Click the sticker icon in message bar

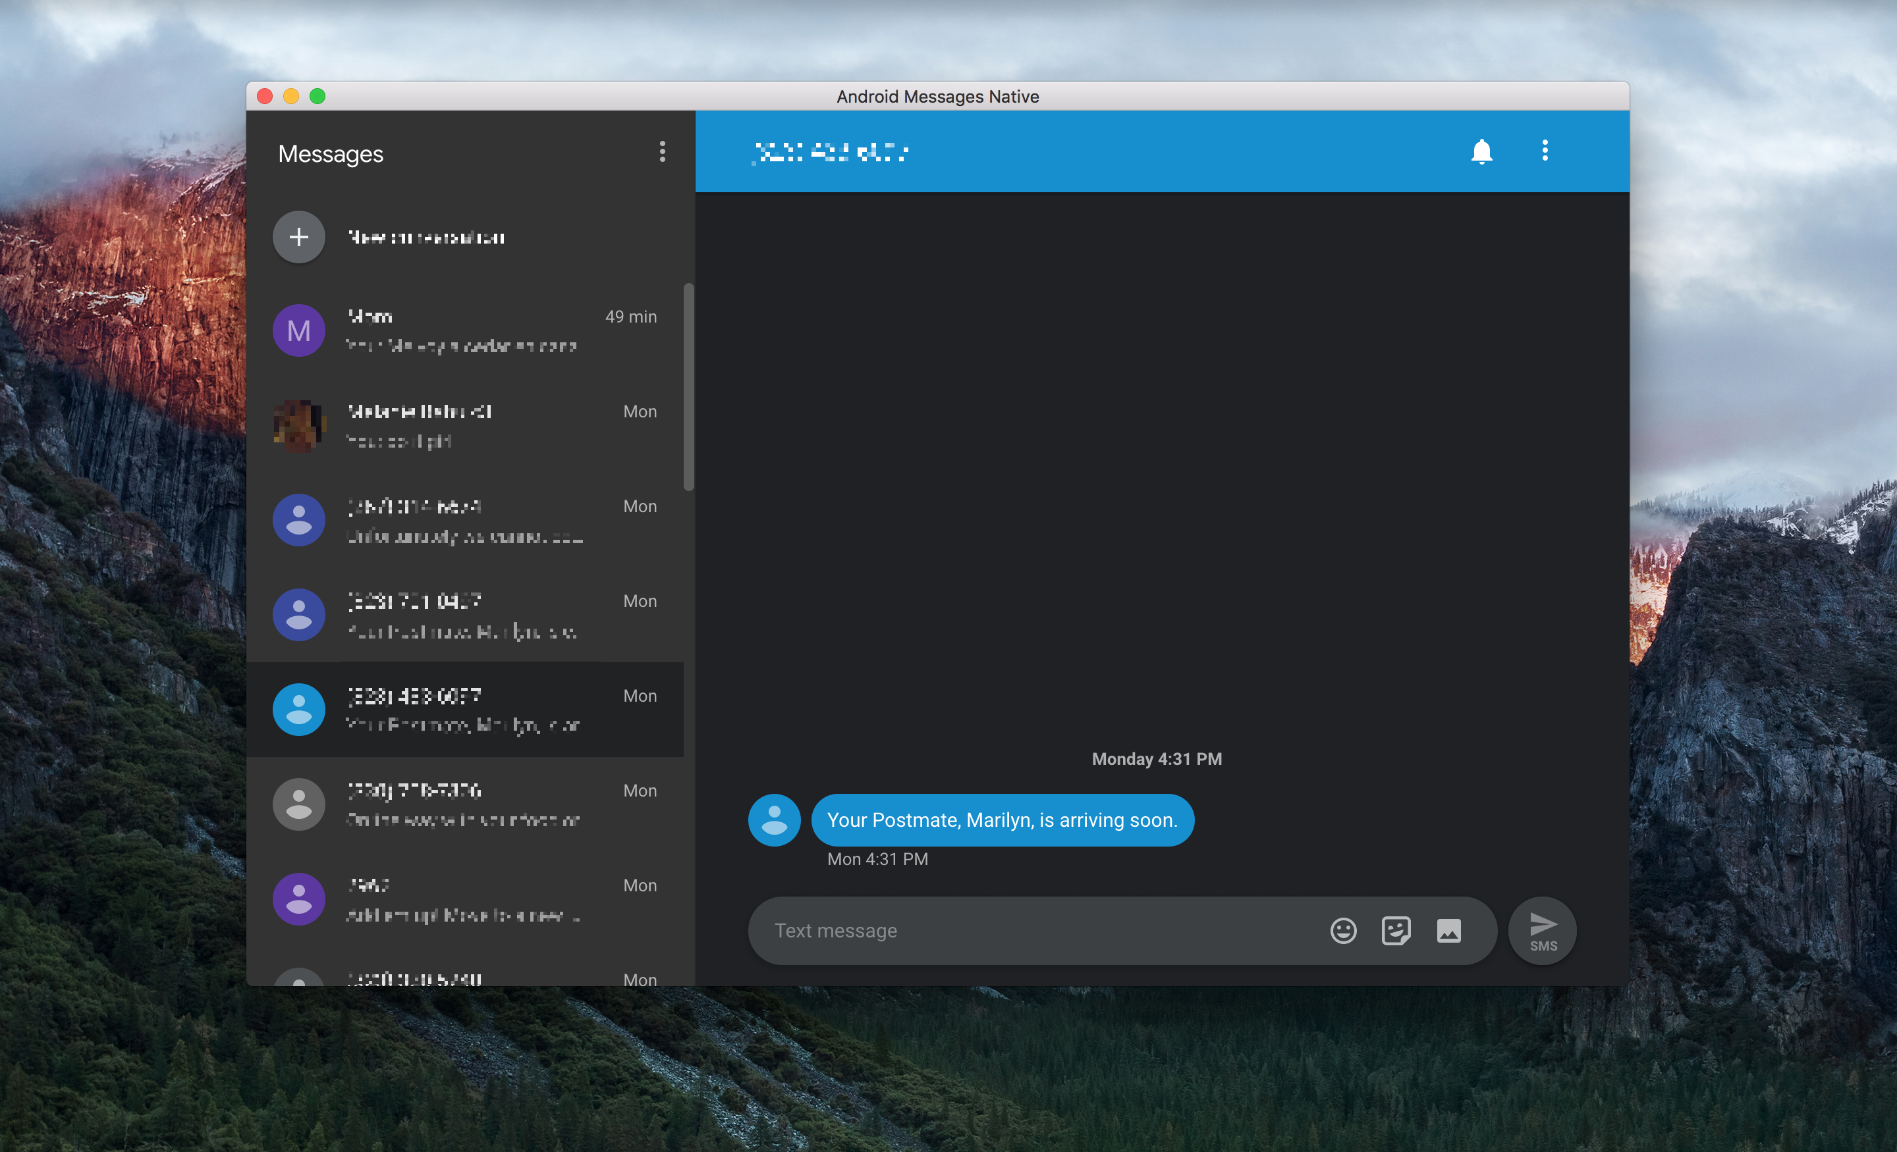pyautogui.click(x=1396, y=930)
